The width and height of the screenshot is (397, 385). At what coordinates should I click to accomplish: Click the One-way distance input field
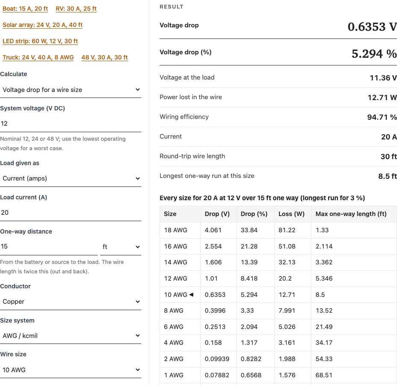(49, 247)
